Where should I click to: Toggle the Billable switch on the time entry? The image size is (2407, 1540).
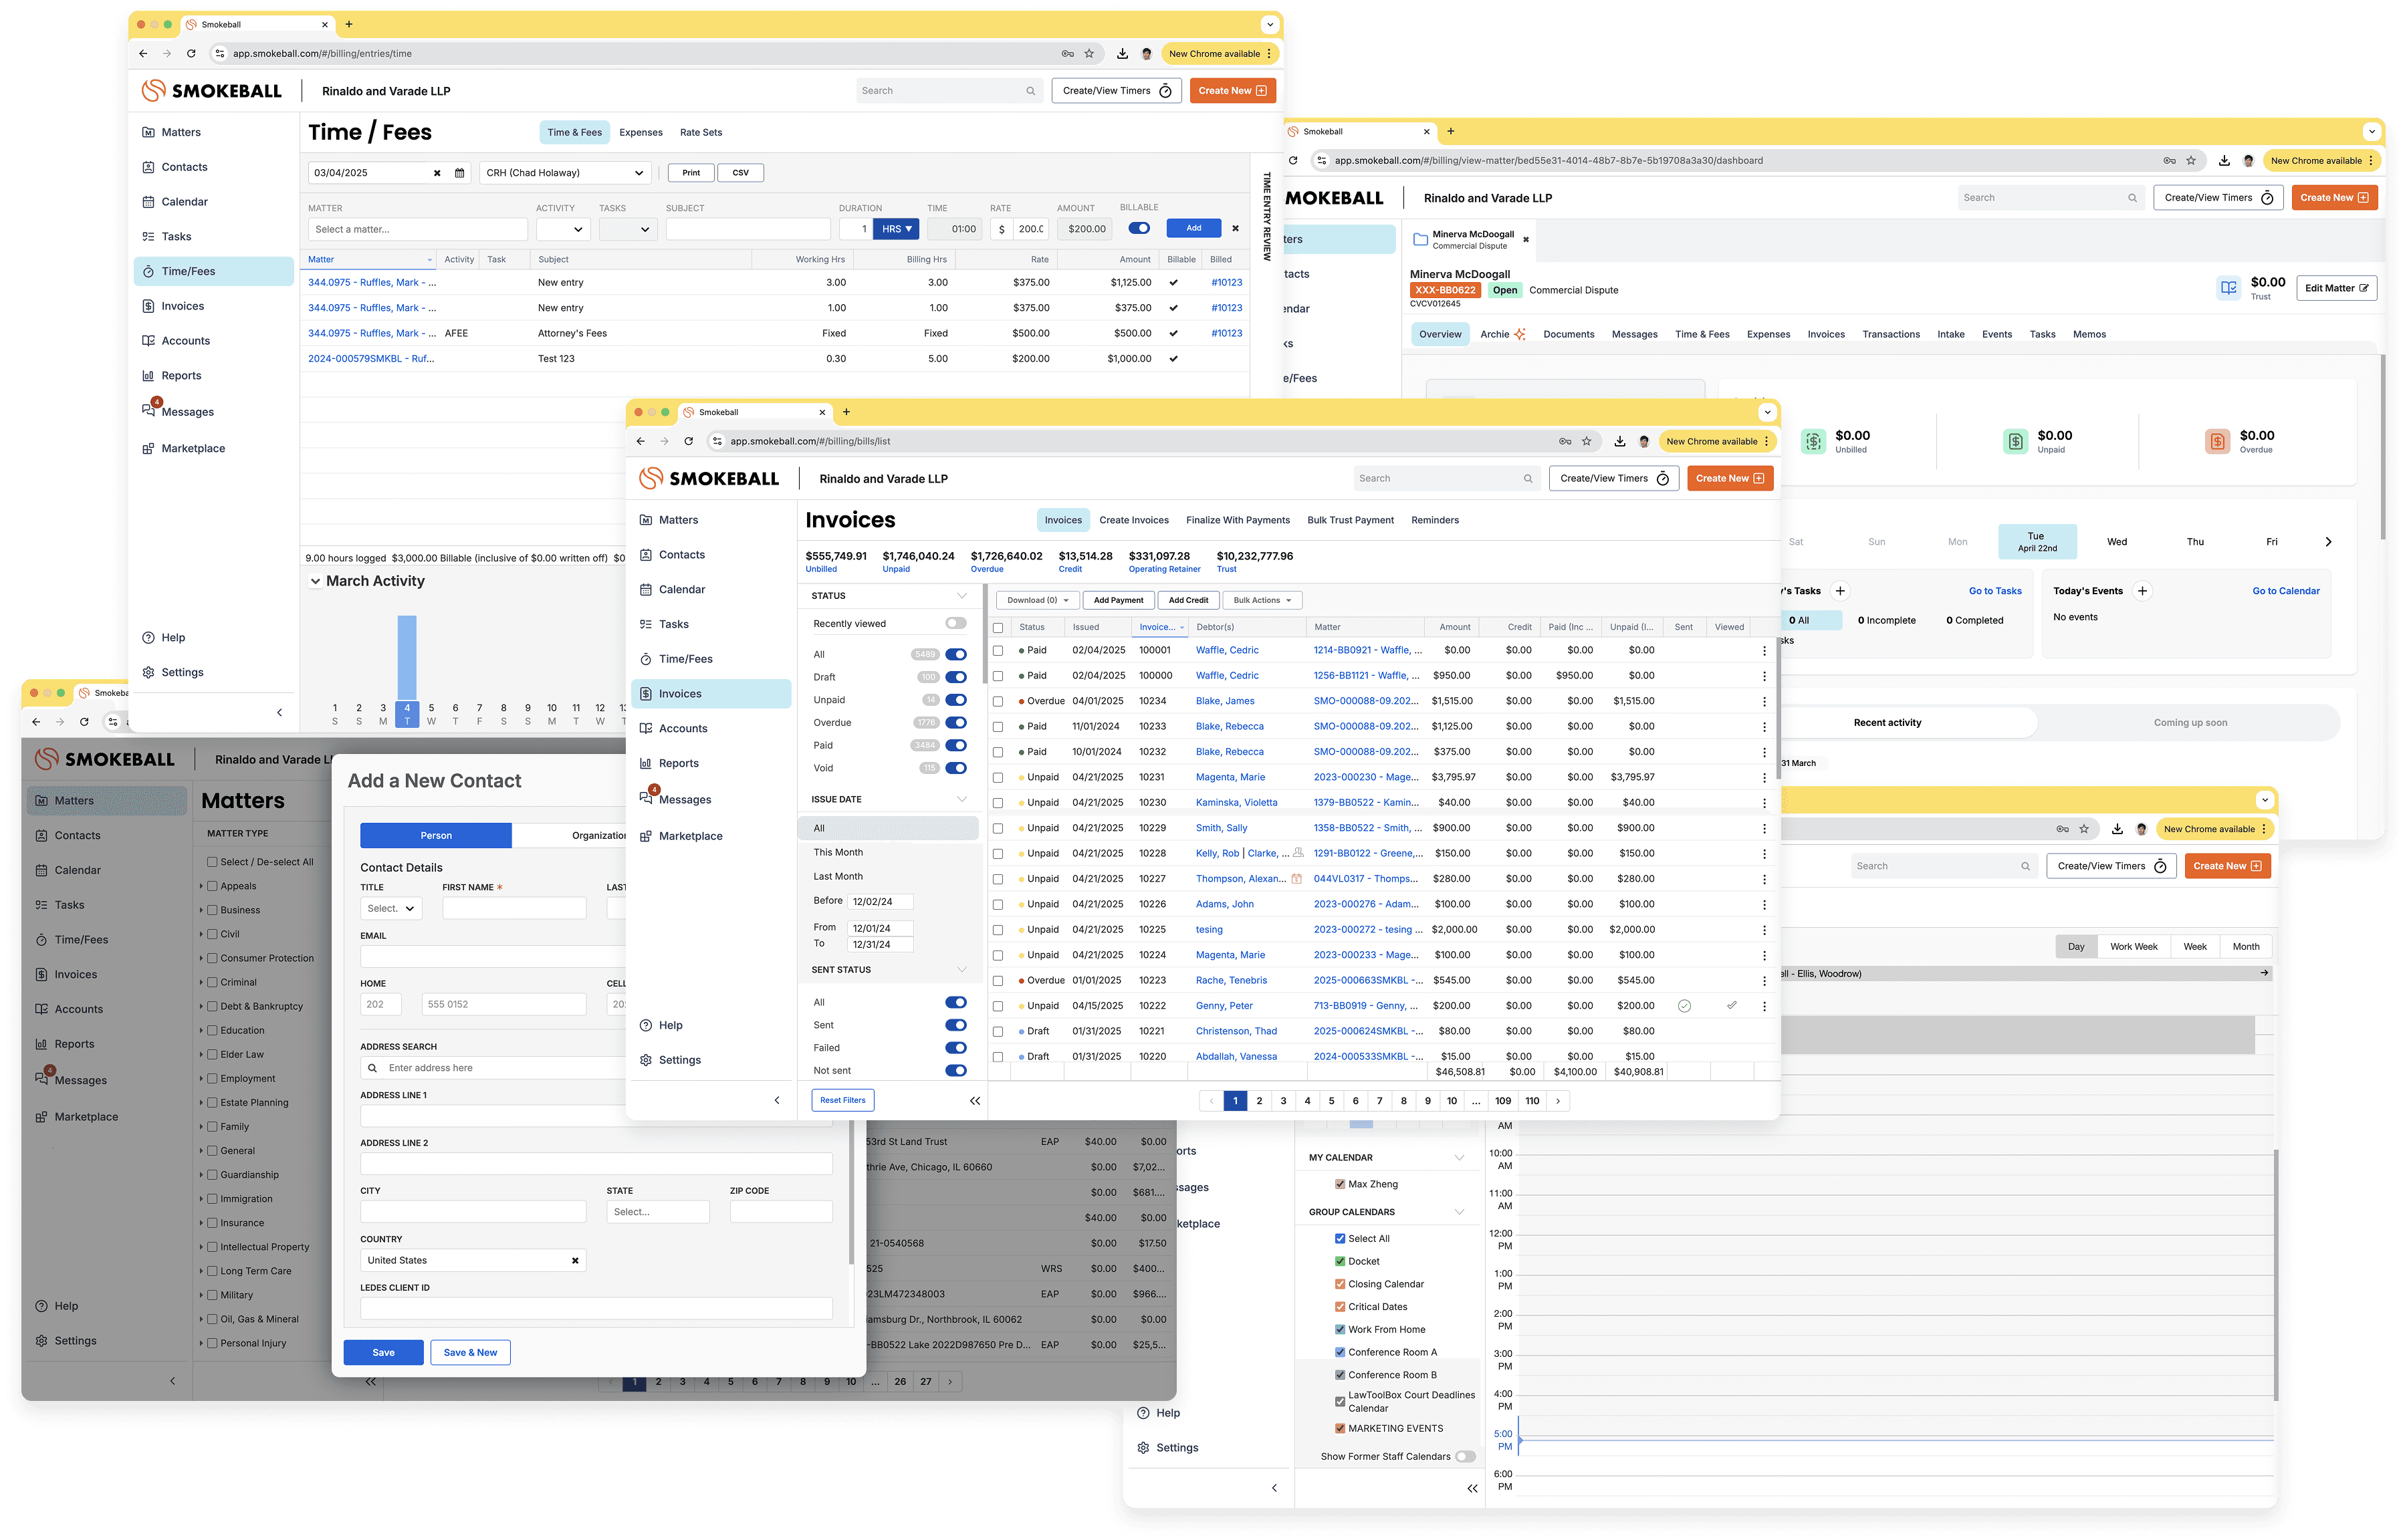click(1139, 228)
